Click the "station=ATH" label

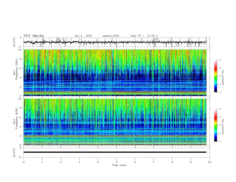[111, 36]
